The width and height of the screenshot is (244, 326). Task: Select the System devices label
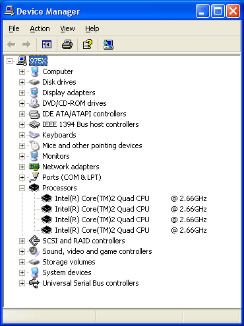(67, 272)
